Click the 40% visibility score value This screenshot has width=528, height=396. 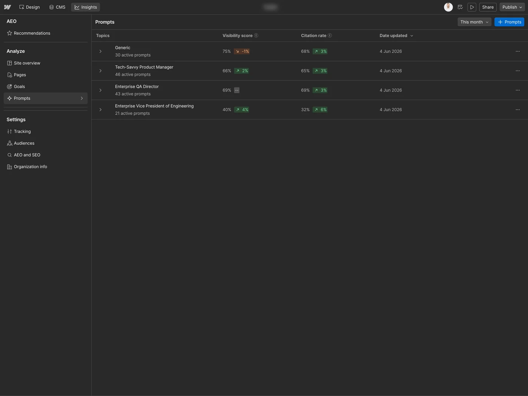pos(227,110)
